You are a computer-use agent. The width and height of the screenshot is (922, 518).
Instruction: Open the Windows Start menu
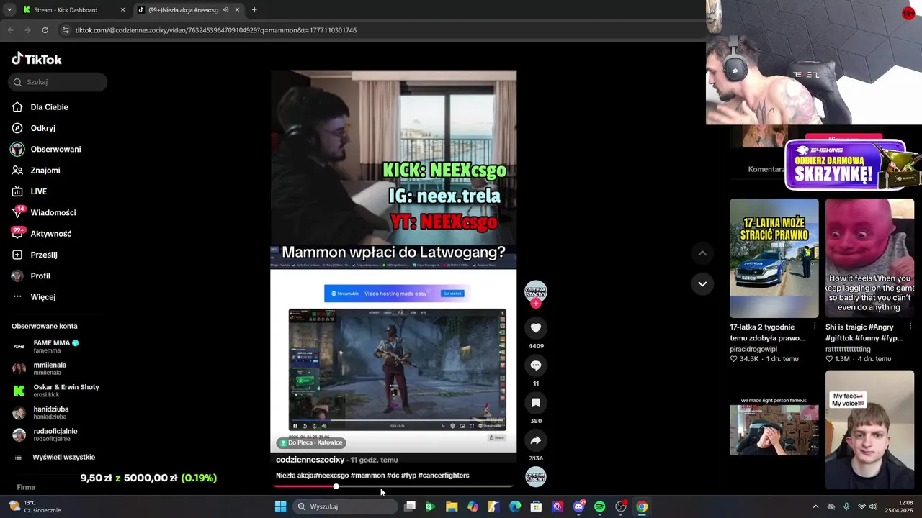pyautogui.click(x=280, y=506)
